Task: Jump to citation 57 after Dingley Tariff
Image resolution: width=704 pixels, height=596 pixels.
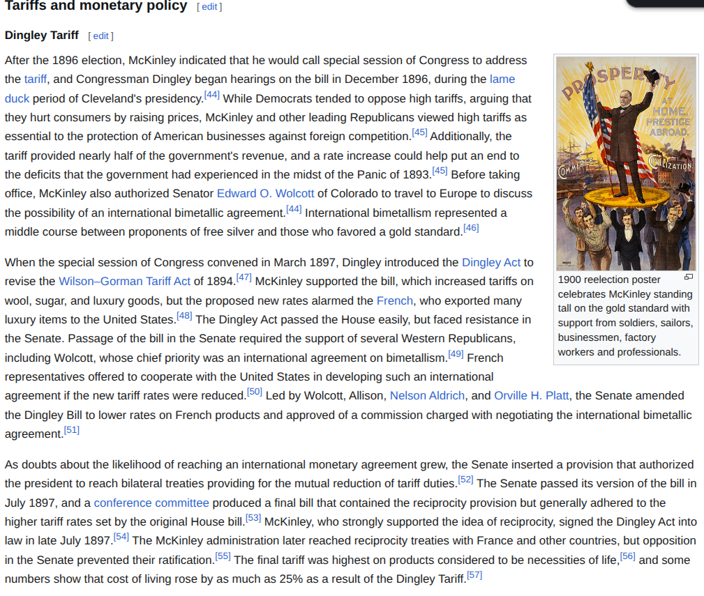Action: [474, 575]
